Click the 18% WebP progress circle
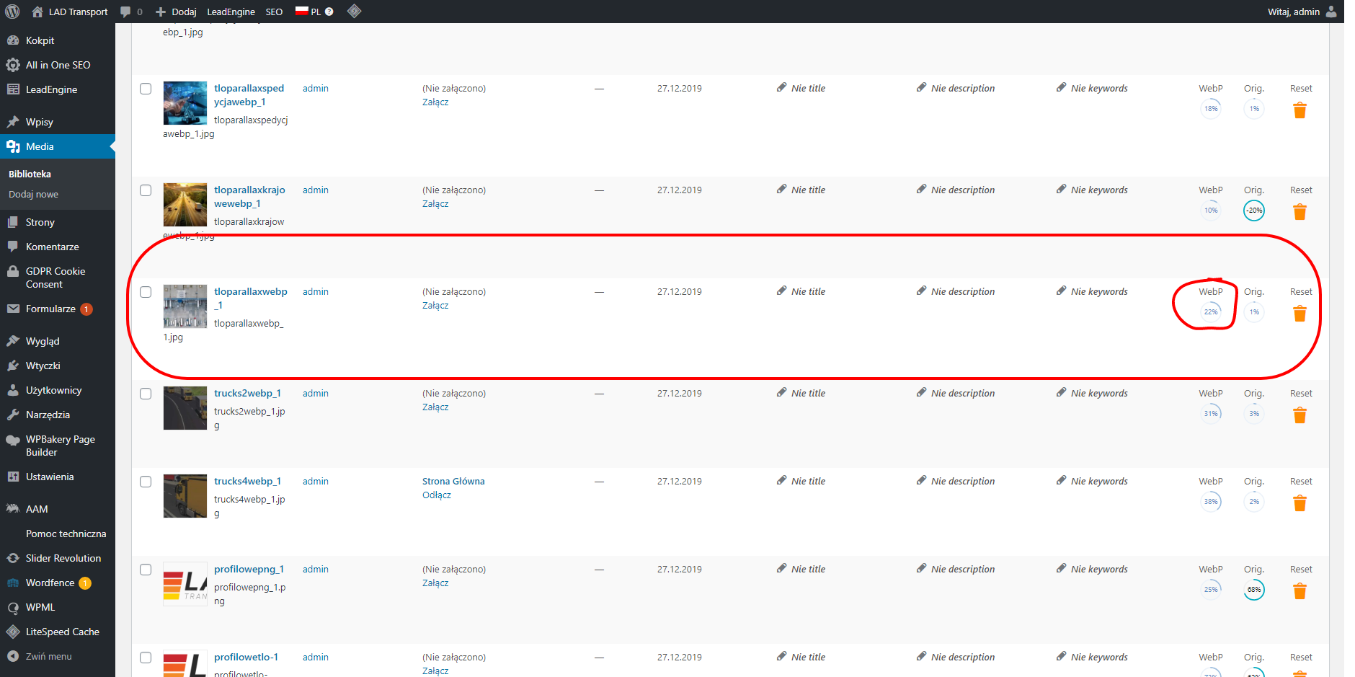The width and height of the screenshot is (1355, 677). point(1211,109)
